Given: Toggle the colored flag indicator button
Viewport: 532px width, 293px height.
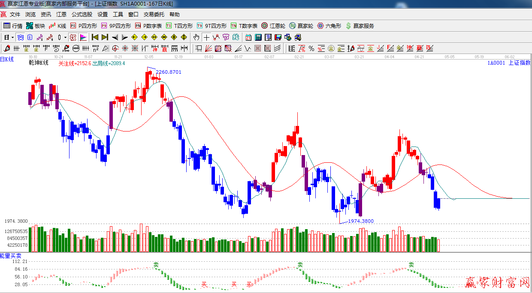Looking at the screenshot, I should point(83,37).
